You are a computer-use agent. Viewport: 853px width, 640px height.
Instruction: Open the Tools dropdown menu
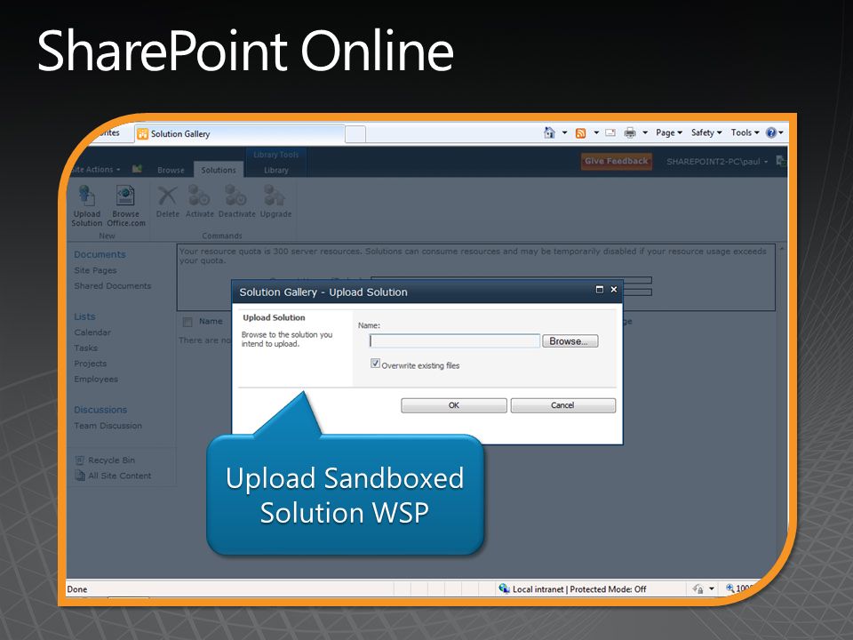745,132
